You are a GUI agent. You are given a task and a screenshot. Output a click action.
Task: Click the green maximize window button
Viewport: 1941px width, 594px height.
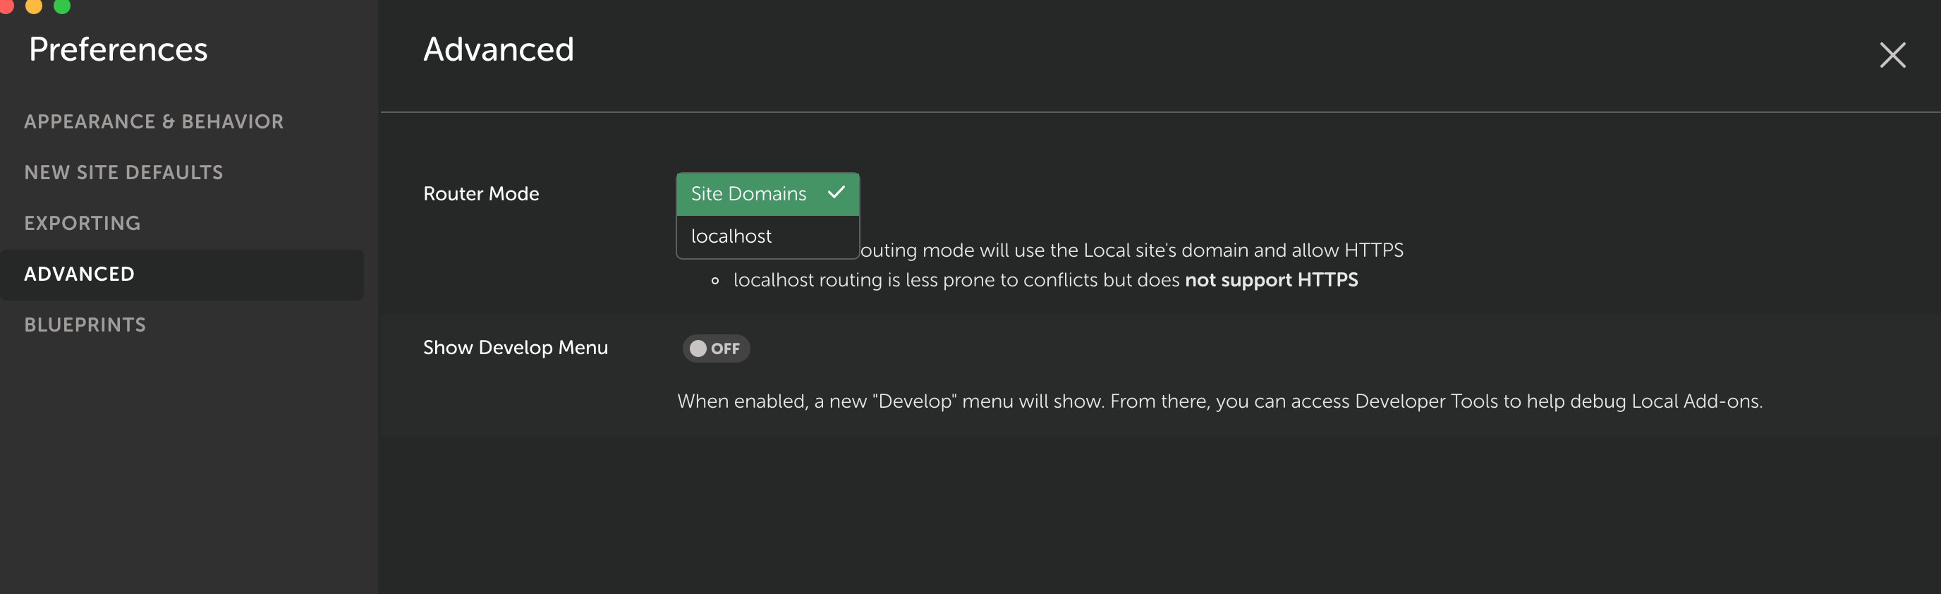(63, 6)
